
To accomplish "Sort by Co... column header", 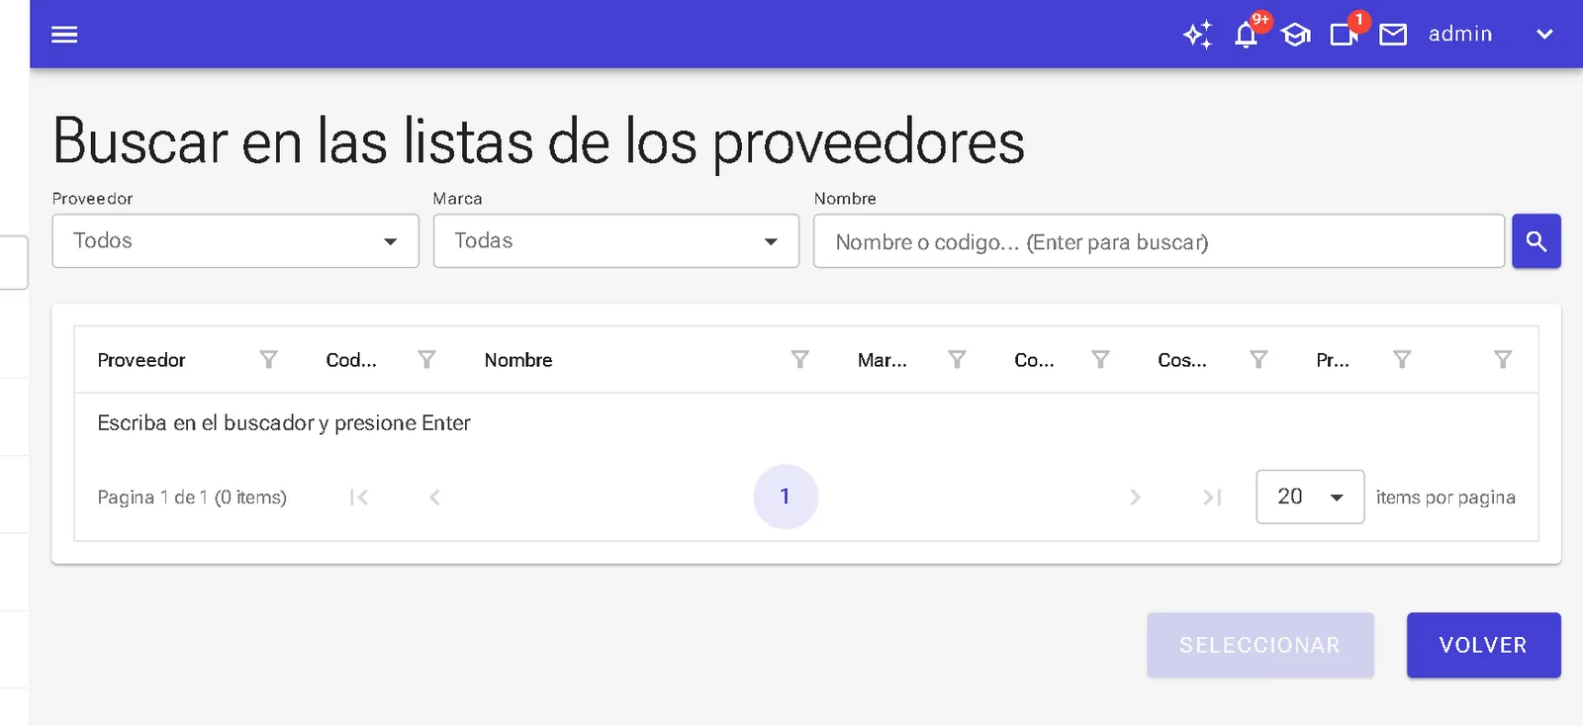I will (x=1034, y=360).
